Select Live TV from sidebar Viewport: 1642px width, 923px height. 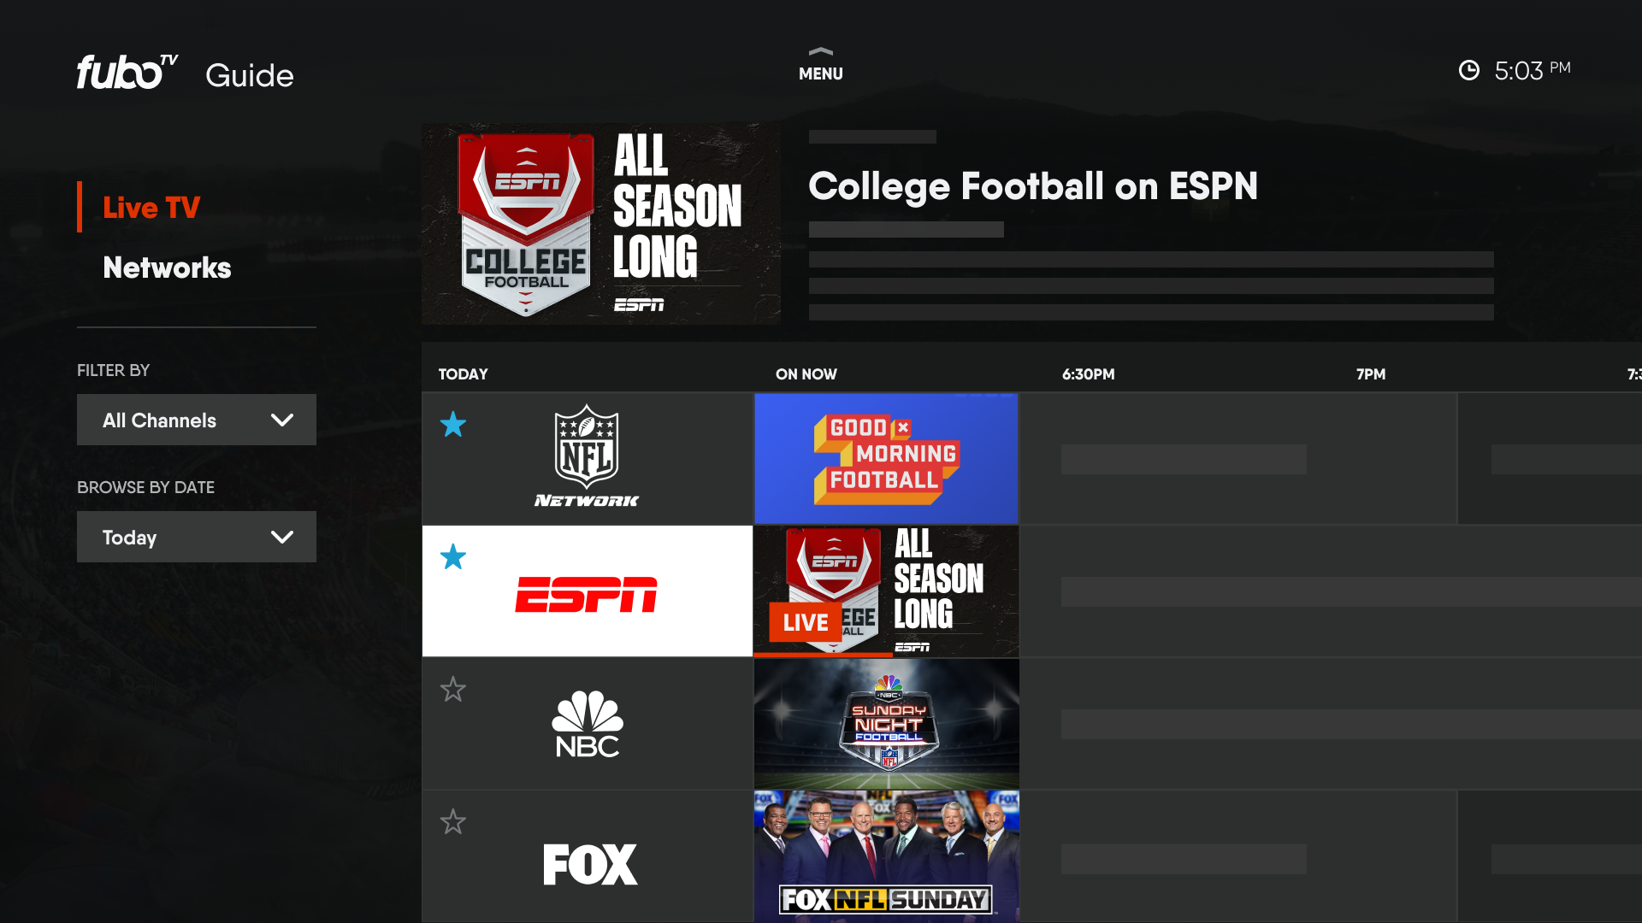(151, 206)
